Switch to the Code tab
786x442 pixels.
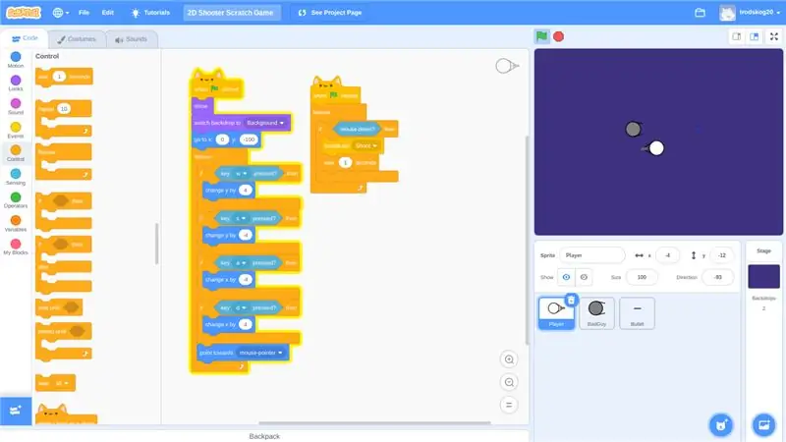click(25, 38)
